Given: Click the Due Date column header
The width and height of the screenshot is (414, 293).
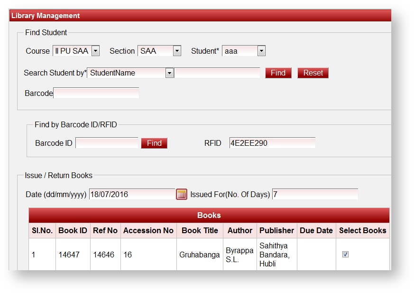Looking at the screenshot, I should (316, 230).
